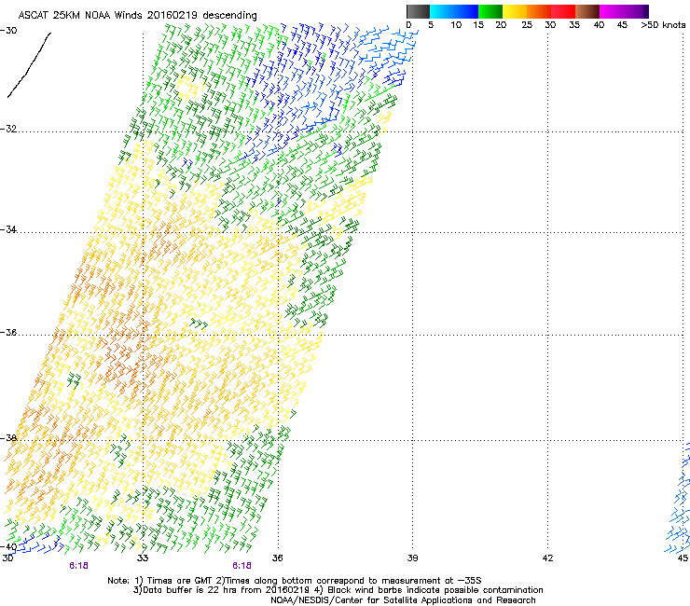
Task: Click the purple 6:18 time near longitude 33
Action: click(78, 566)
